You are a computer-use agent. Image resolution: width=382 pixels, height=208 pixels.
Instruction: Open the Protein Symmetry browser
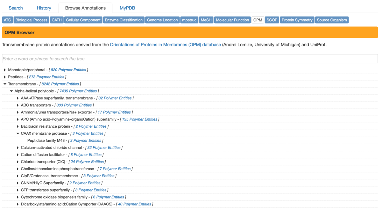[x=297, y=20]
